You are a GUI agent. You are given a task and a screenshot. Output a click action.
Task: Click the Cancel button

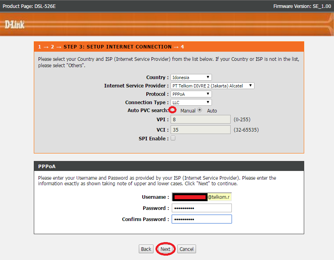[x=186, y=249]
